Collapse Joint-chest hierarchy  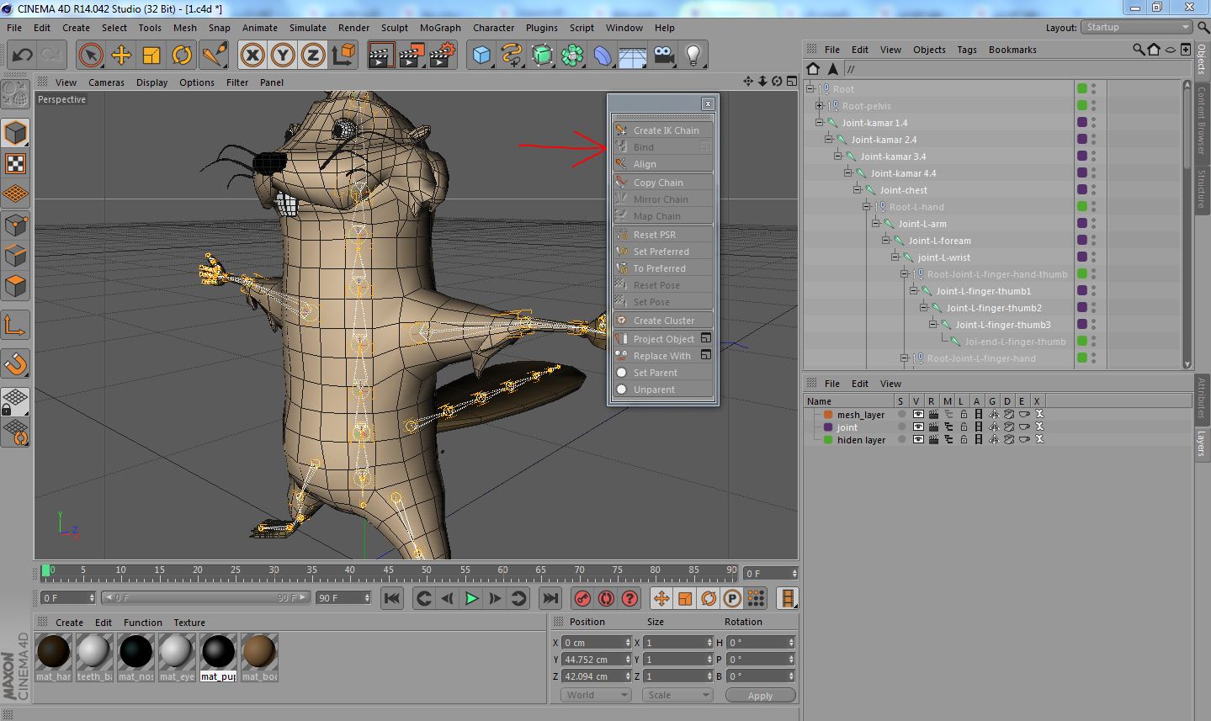(858, 189)
